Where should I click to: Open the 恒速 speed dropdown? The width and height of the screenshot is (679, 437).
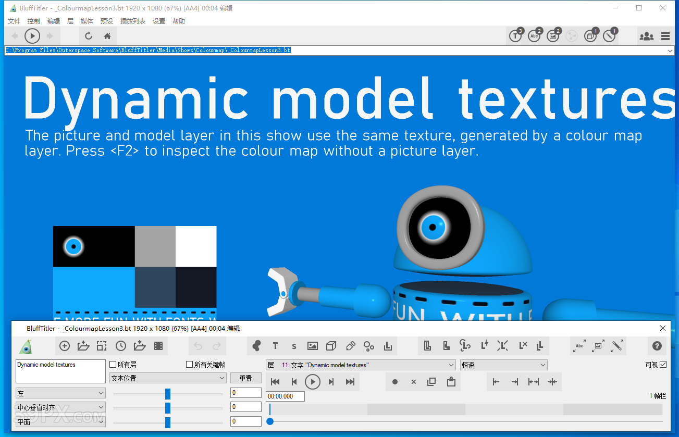(503, 365)
